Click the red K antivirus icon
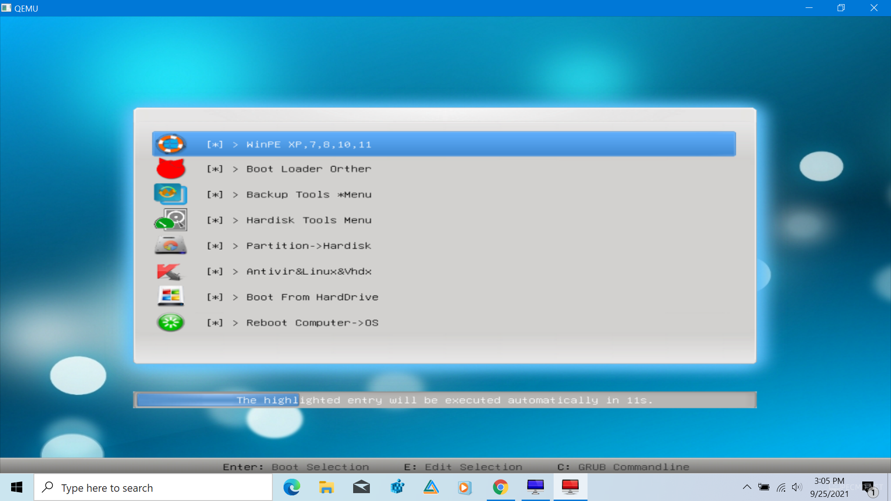891x501 pixels. (169, 271)
